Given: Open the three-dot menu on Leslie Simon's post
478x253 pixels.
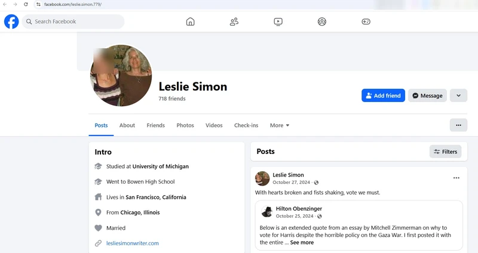Looking at the screenshot, I should click(456, 178).
